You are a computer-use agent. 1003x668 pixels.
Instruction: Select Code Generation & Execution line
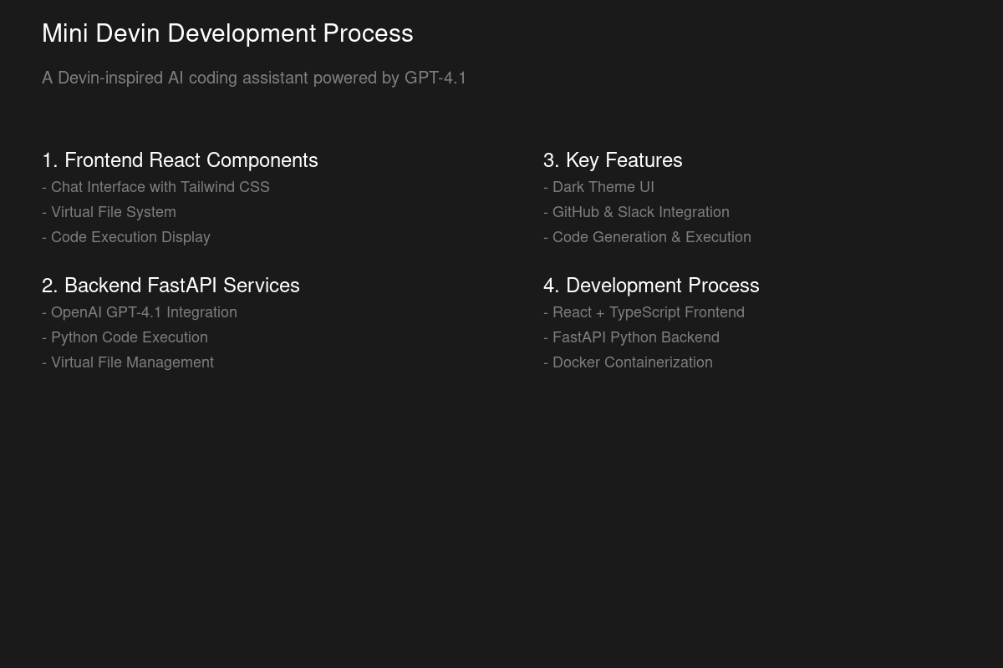coord(648,237)
